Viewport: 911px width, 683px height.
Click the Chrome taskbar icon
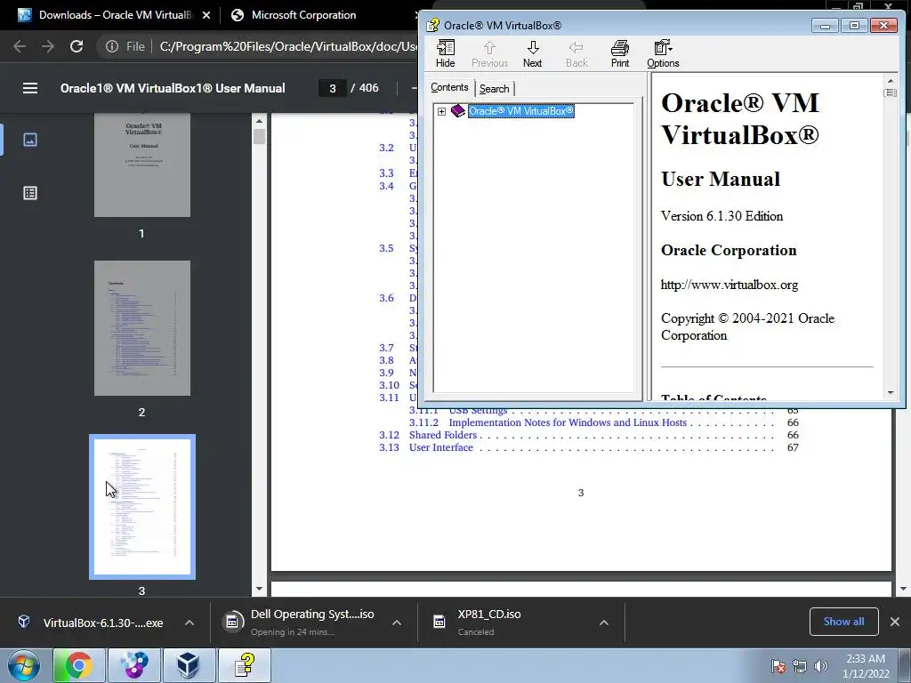79,665
